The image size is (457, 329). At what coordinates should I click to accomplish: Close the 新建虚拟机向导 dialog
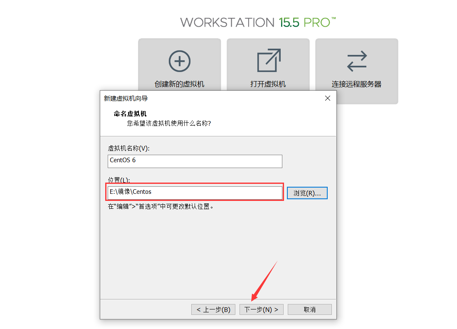[x=328, y=98]
